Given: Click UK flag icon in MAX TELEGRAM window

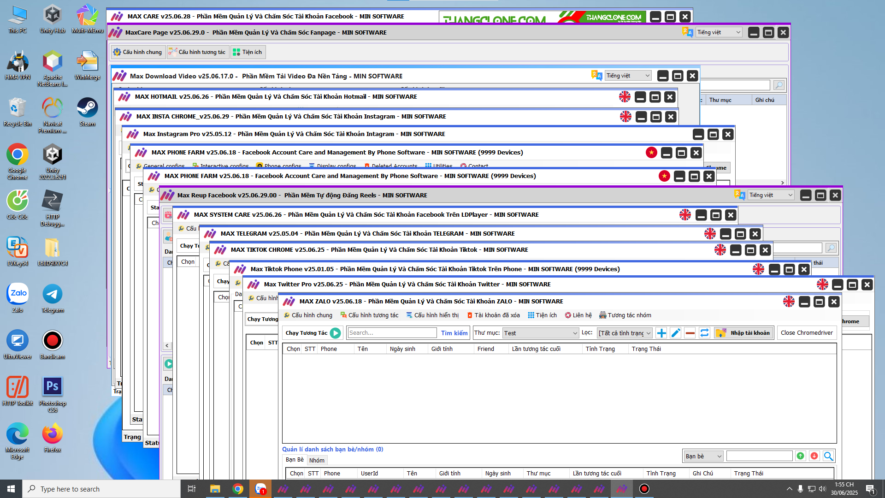Looking at the screenshot, I should click(710, 234).
